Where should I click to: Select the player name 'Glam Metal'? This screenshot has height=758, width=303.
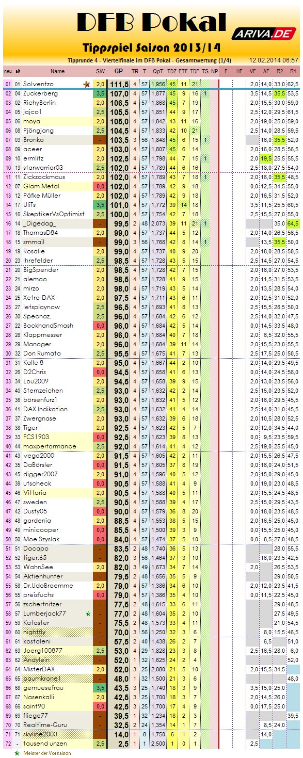[41, 186]
